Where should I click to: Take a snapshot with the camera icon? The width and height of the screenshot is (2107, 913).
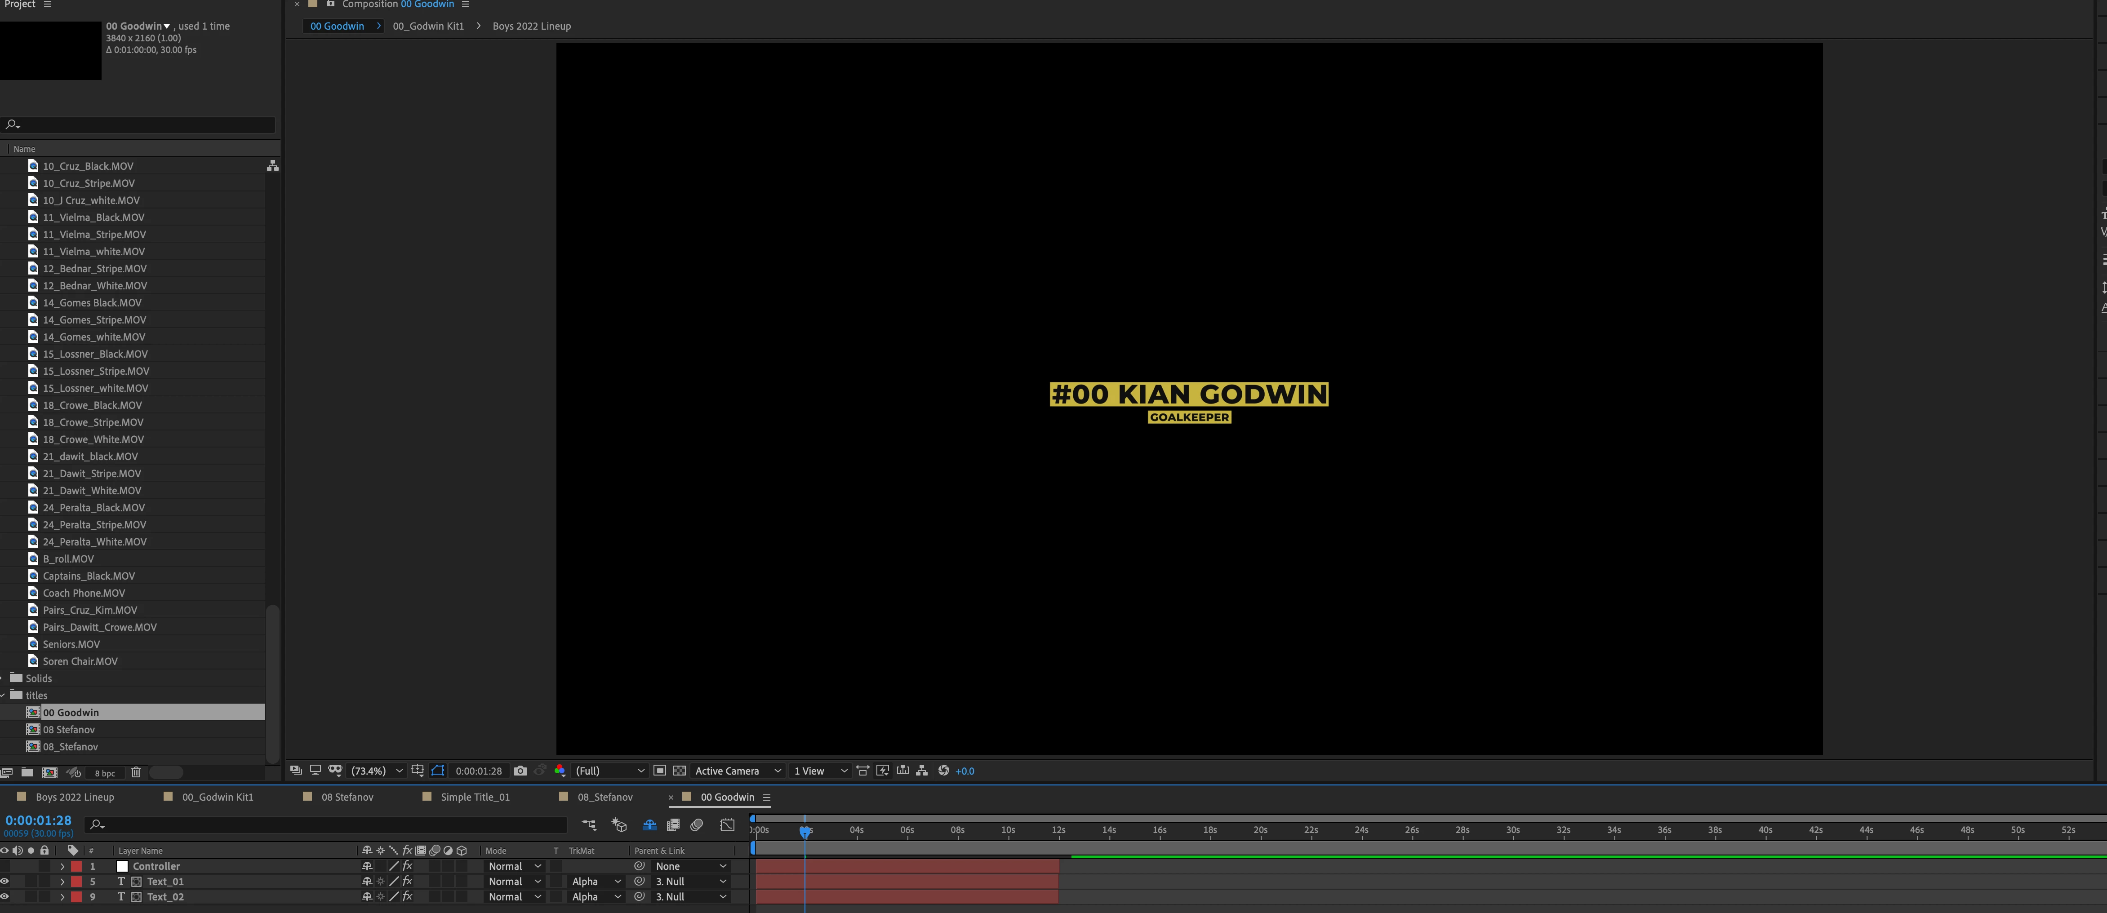pyautogui.click(x=520, y=771)
